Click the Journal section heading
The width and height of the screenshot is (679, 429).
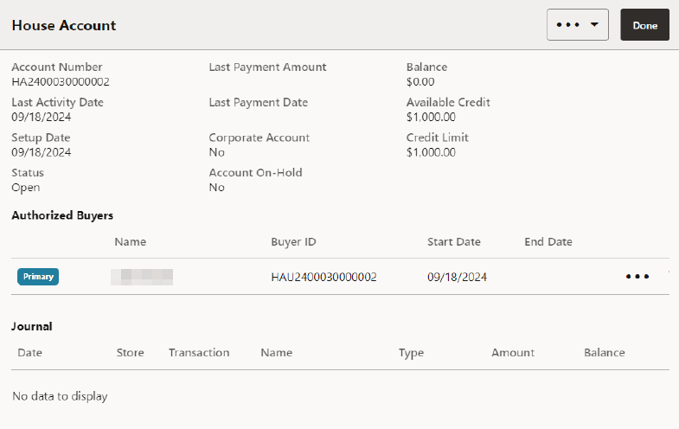point(32,326)
